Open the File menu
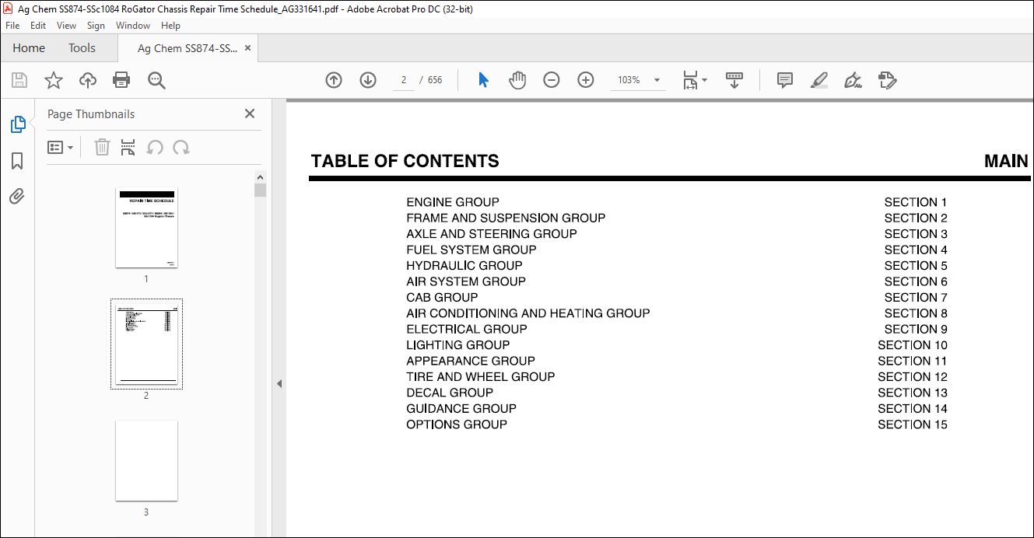The height and width of the screenshot is (538, 1034). tap(12, 26)
